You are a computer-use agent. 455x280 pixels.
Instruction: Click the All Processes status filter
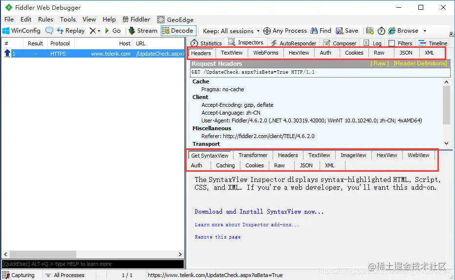[65, 275]
